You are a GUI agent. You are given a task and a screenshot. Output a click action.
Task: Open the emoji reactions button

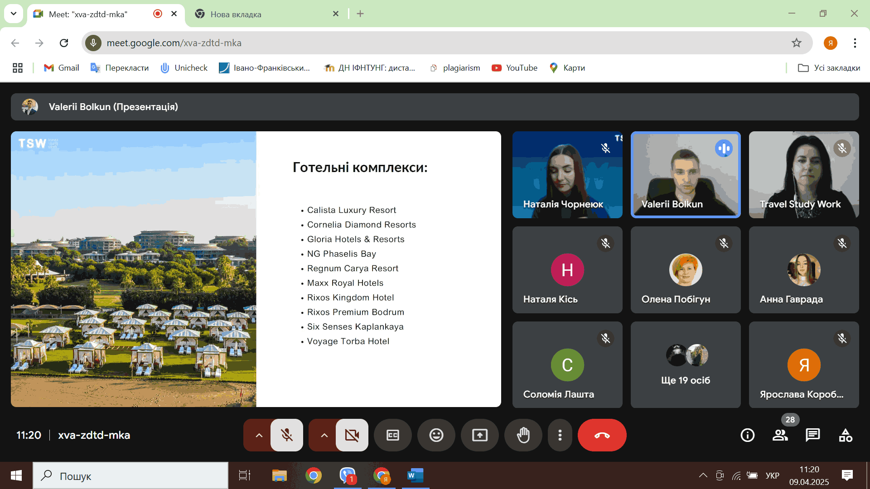click(x=436, y=435)
